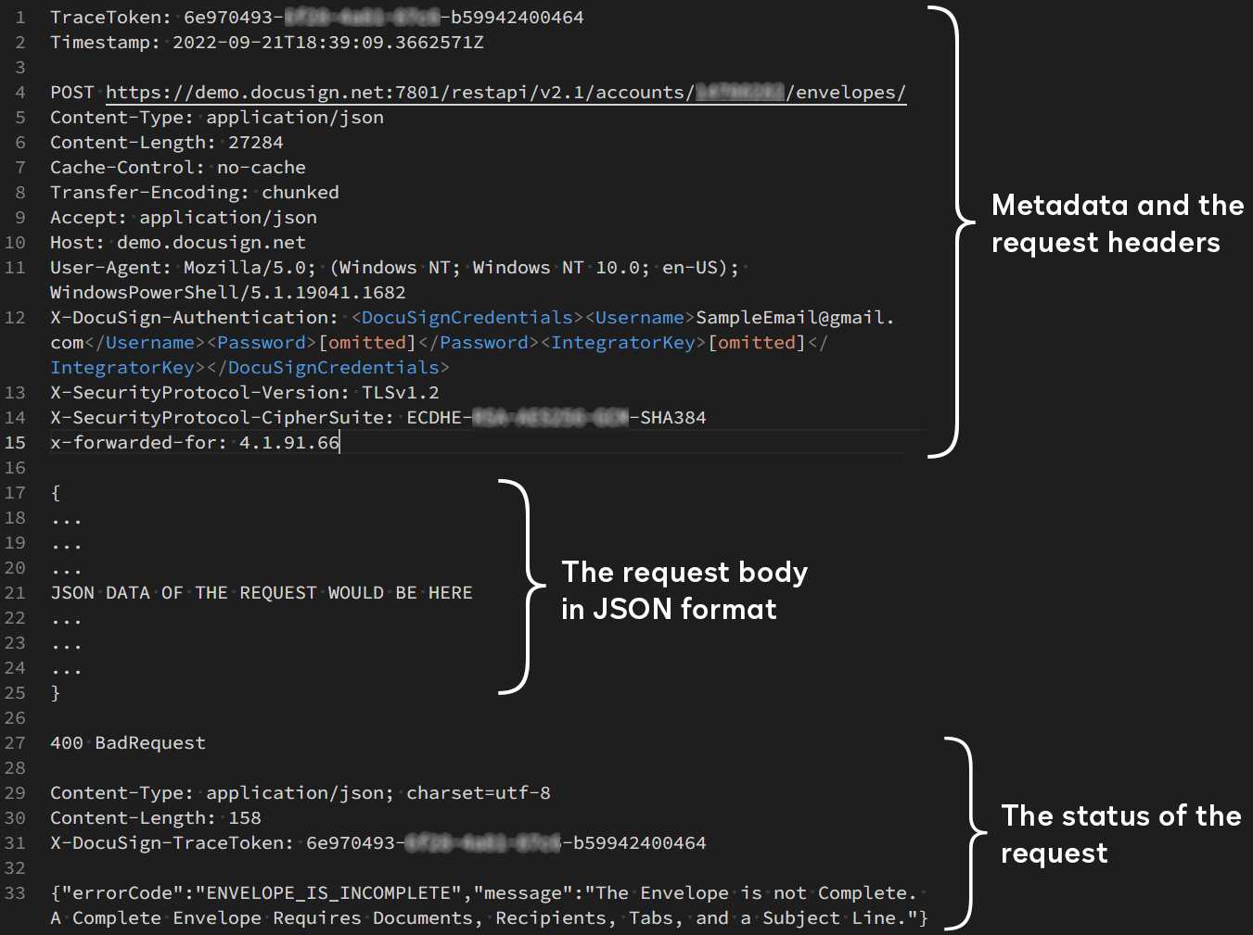Select the status of the request annotation

coord(1121,834)
